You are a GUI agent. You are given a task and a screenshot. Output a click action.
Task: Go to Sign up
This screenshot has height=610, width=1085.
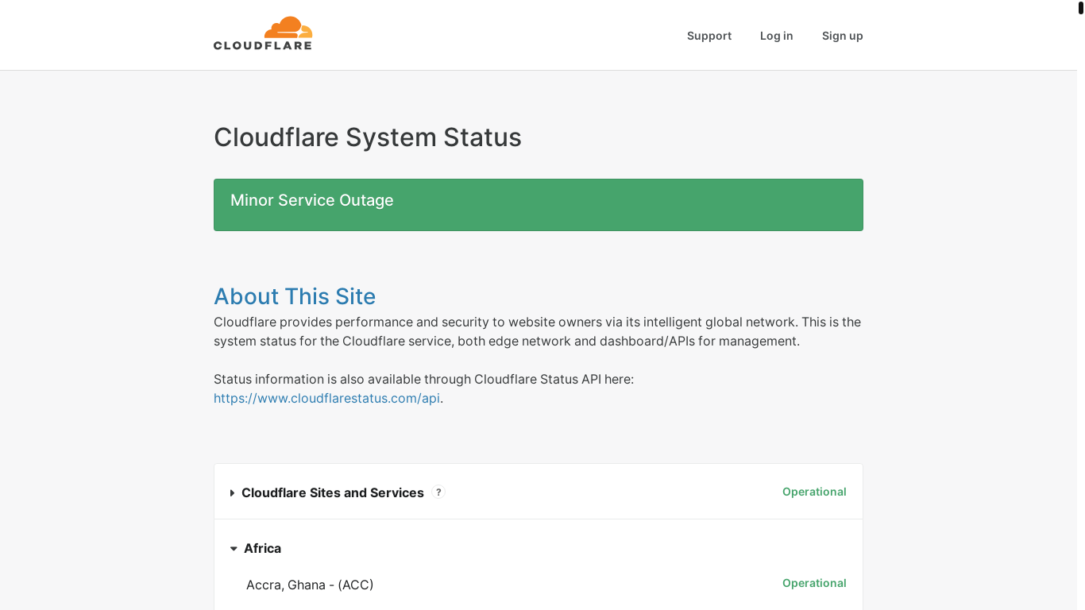pyautogui.click(x=842, y=36)
